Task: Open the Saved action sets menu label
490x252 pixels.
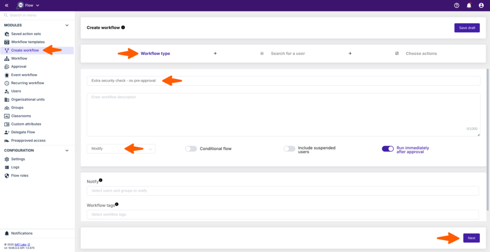Action: pyautogui.click(x=26, y=34)
